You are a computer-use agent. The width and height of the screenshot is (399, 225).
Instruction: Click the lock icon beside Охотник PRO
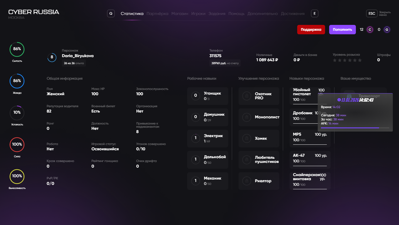pos(247,96)
